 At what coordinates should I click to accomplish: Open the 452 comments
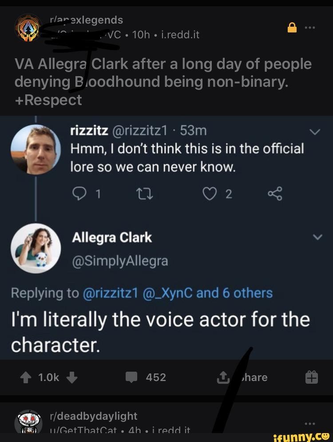coord(146,377)
